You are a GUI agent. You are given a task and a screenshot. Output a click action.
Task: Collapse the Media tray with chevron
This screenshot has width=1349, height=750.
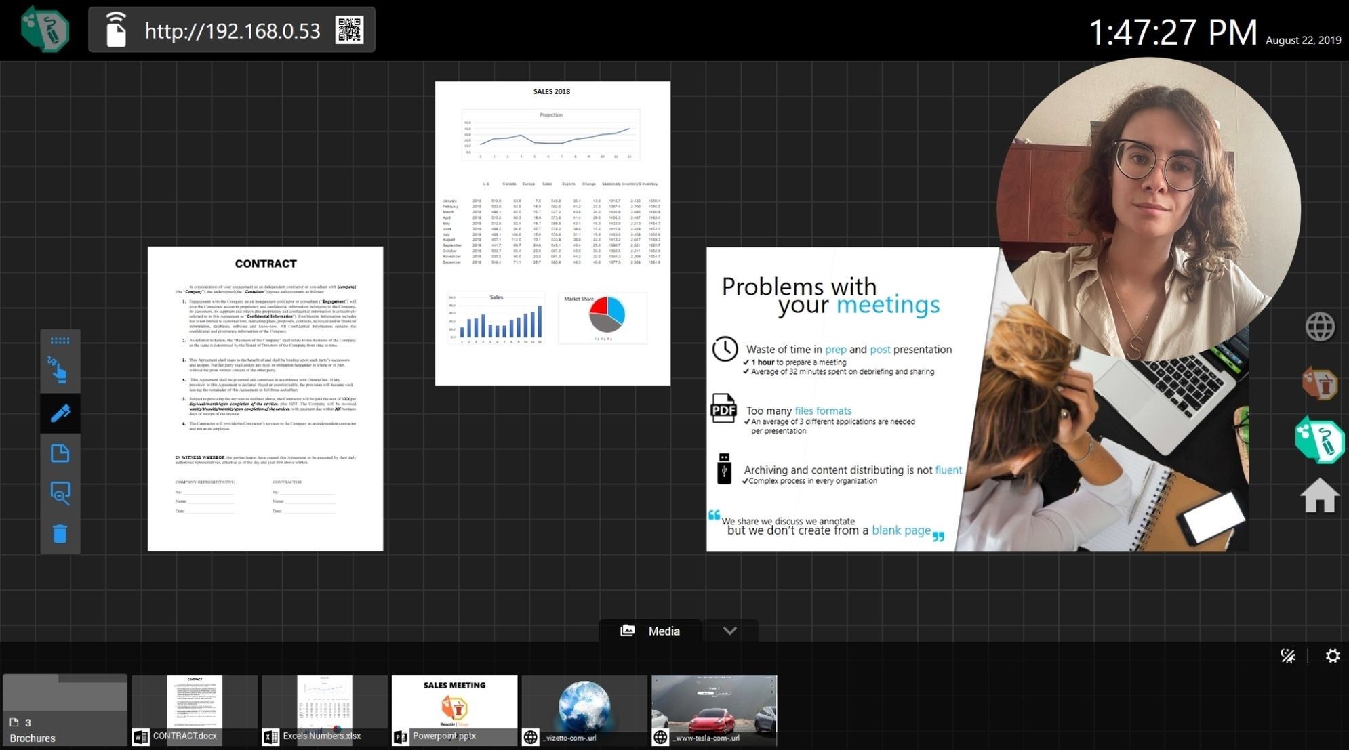(x=729, y=631)
